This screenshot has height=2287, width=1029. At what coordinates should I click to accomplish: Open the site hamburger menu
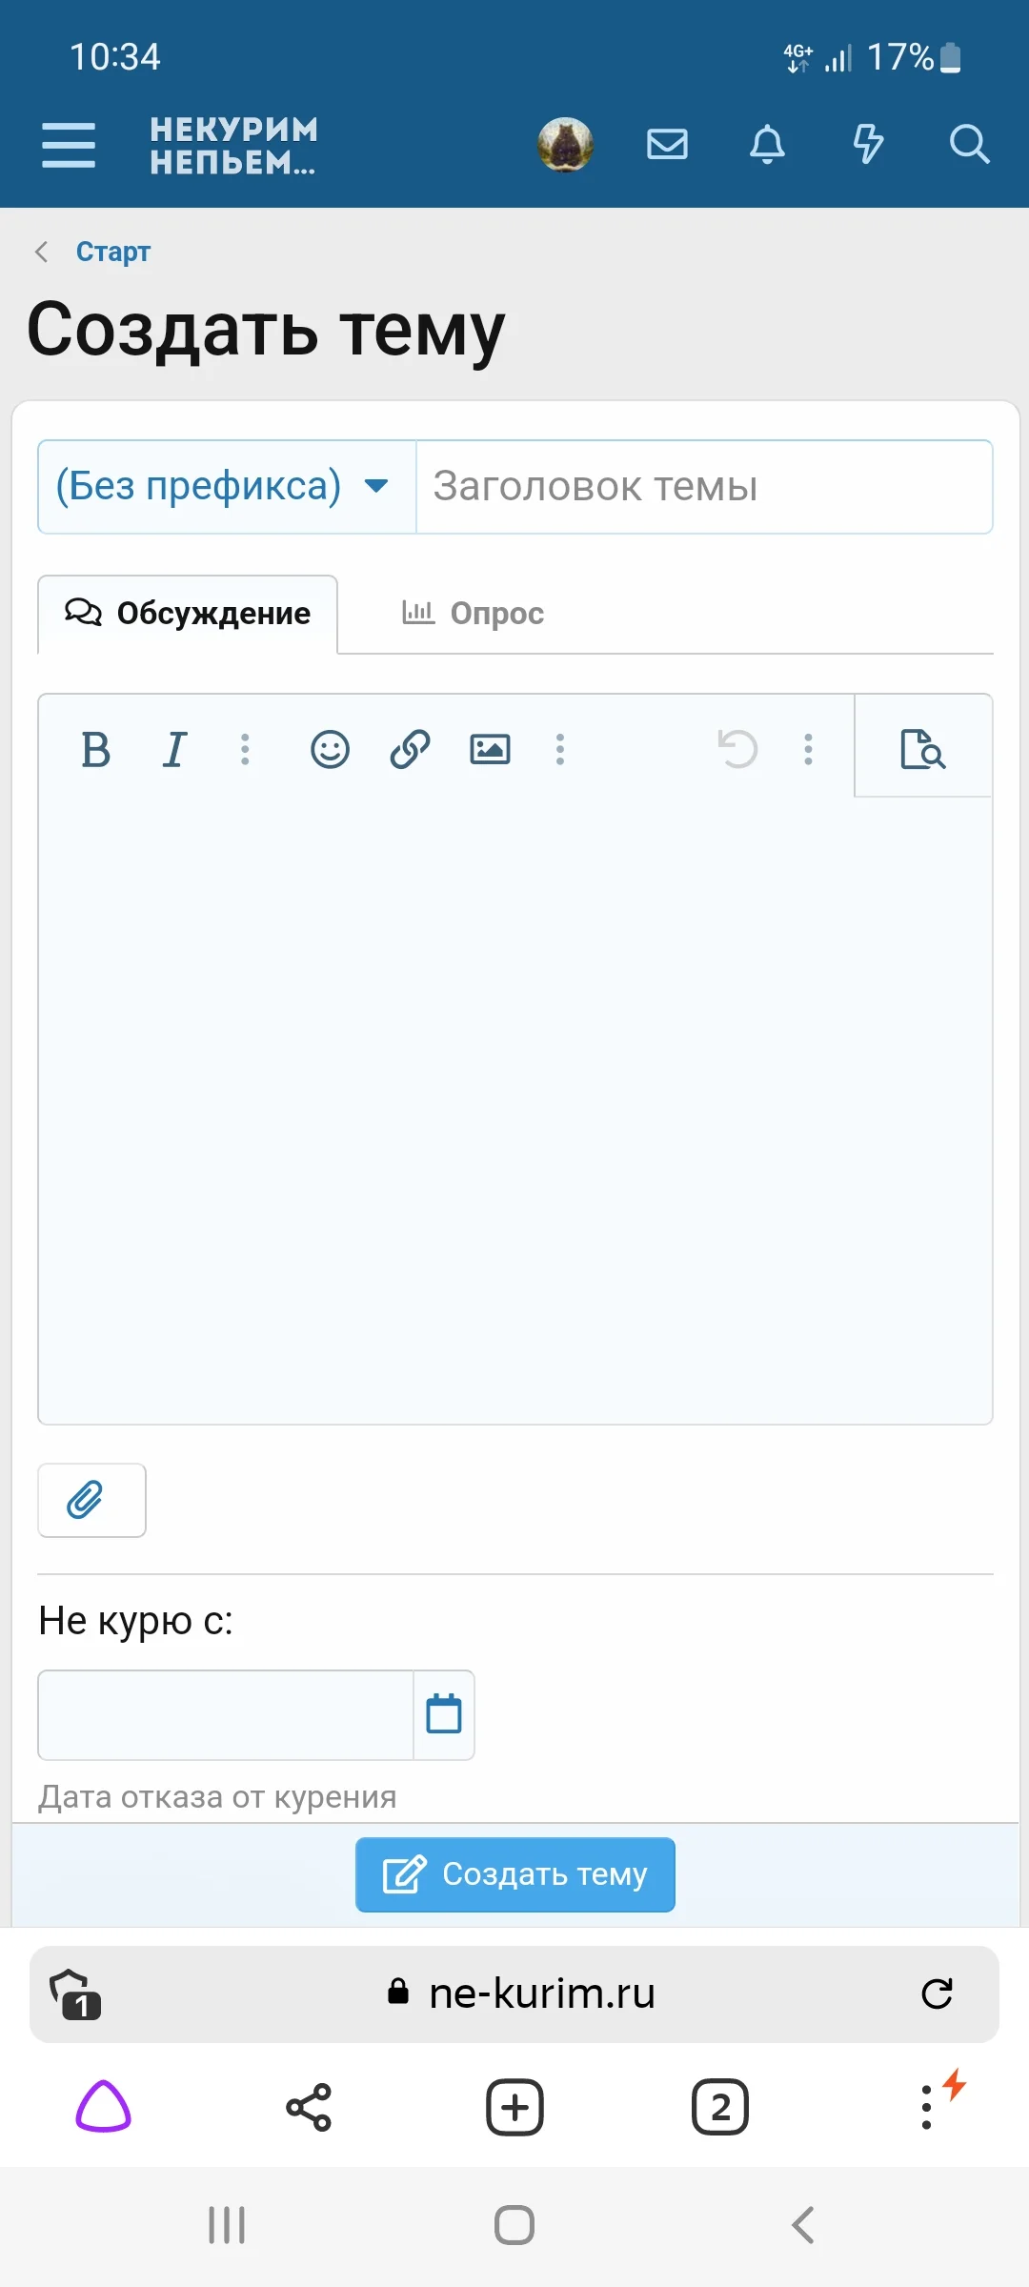pos(68,144)
